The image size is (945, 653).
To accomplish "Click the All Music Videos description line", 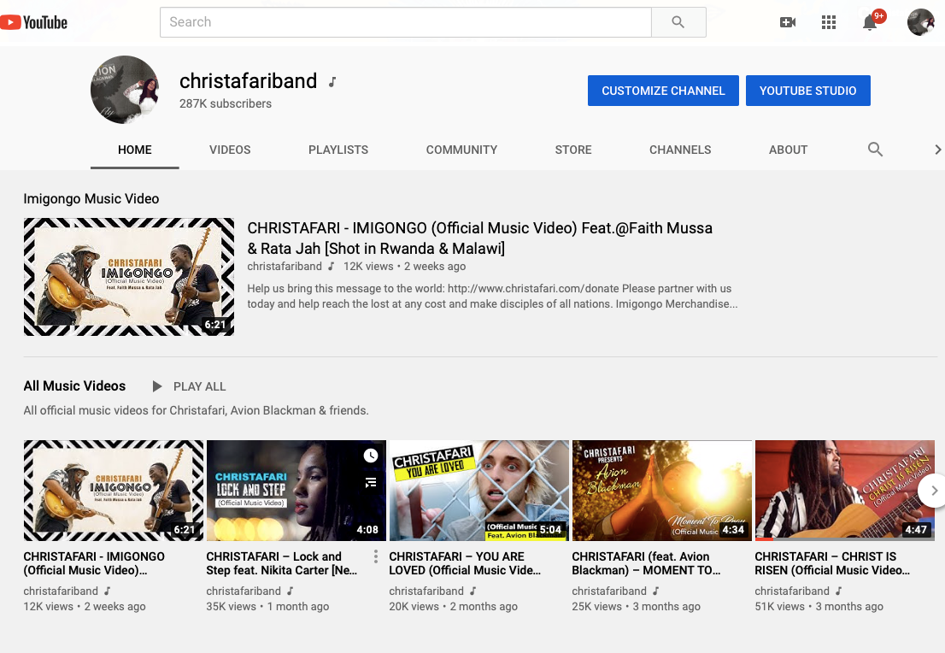I will coord(196,410).
